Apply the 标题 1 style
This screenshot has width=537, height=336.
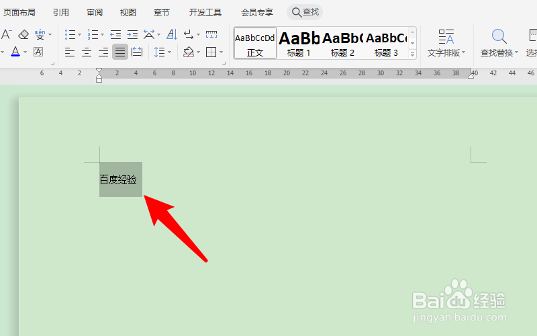click(299, 44)
